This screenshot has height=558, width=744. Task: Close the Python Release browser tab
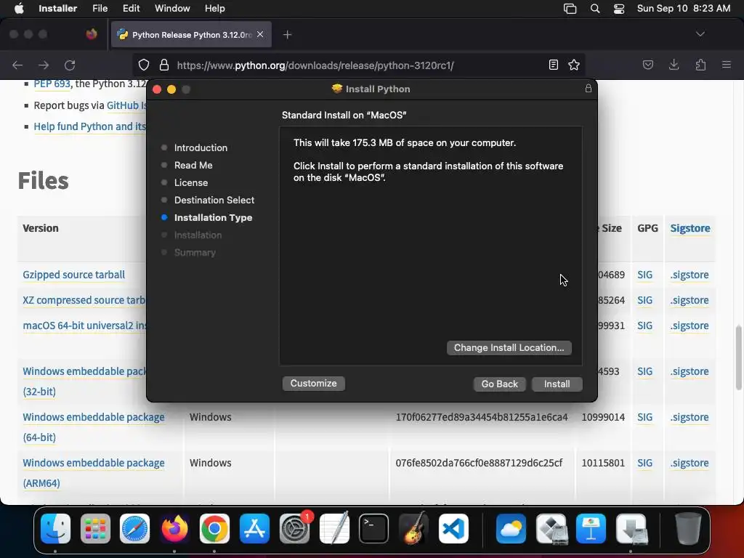[x=260, y=34]
